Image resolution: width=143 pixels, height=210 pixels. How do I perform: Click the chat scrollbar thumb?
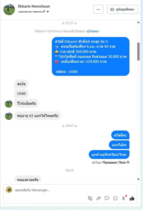[139, 52]
